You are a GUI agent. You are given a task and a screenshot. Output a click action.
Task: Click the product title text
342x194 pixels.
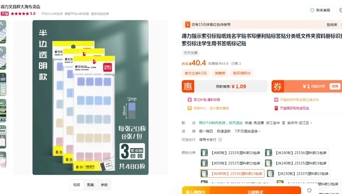click(x=262, y=40)
